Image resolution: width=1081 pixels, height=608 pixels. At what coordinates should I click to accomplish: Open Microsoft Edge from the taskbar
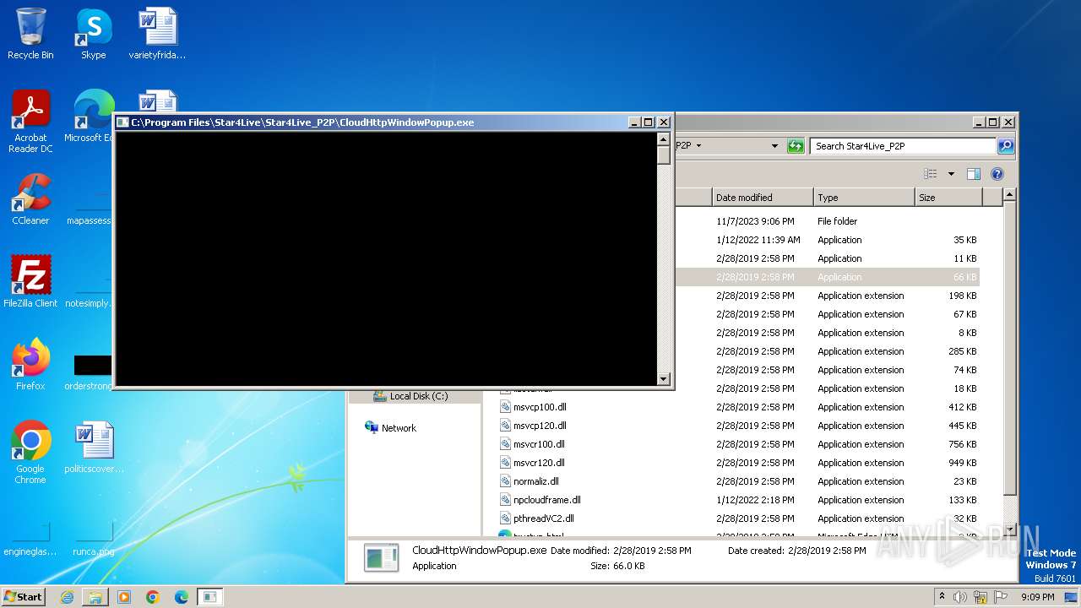tap(182, 597)
